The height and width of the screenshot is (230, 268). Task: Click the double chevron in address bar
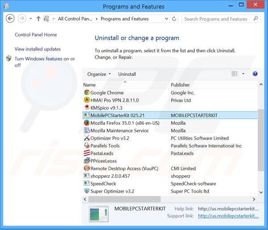coord(54,19)
